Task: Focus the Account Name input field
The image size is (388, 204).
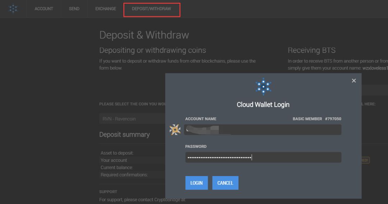Action: (263, 130)
